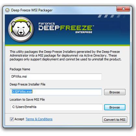Click the Deep Freeze MSI Packager title text
The width and height of the screenshot is (136, 136).
(32, 10)
